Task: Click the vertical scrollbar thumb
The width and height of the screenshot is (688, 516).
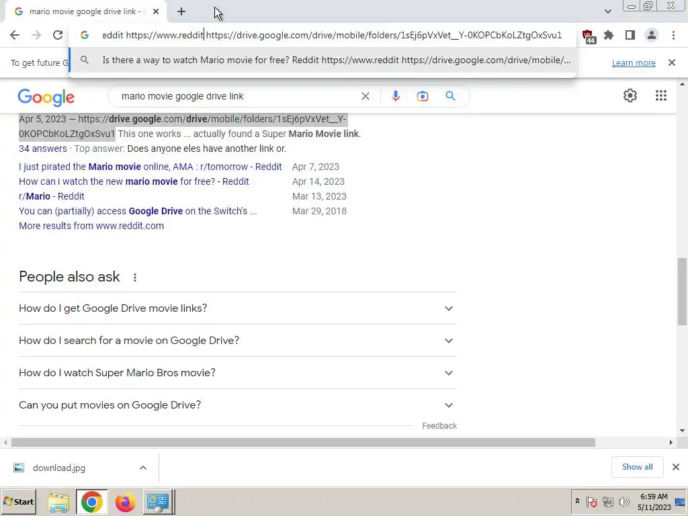Action: tap(682, 292)
